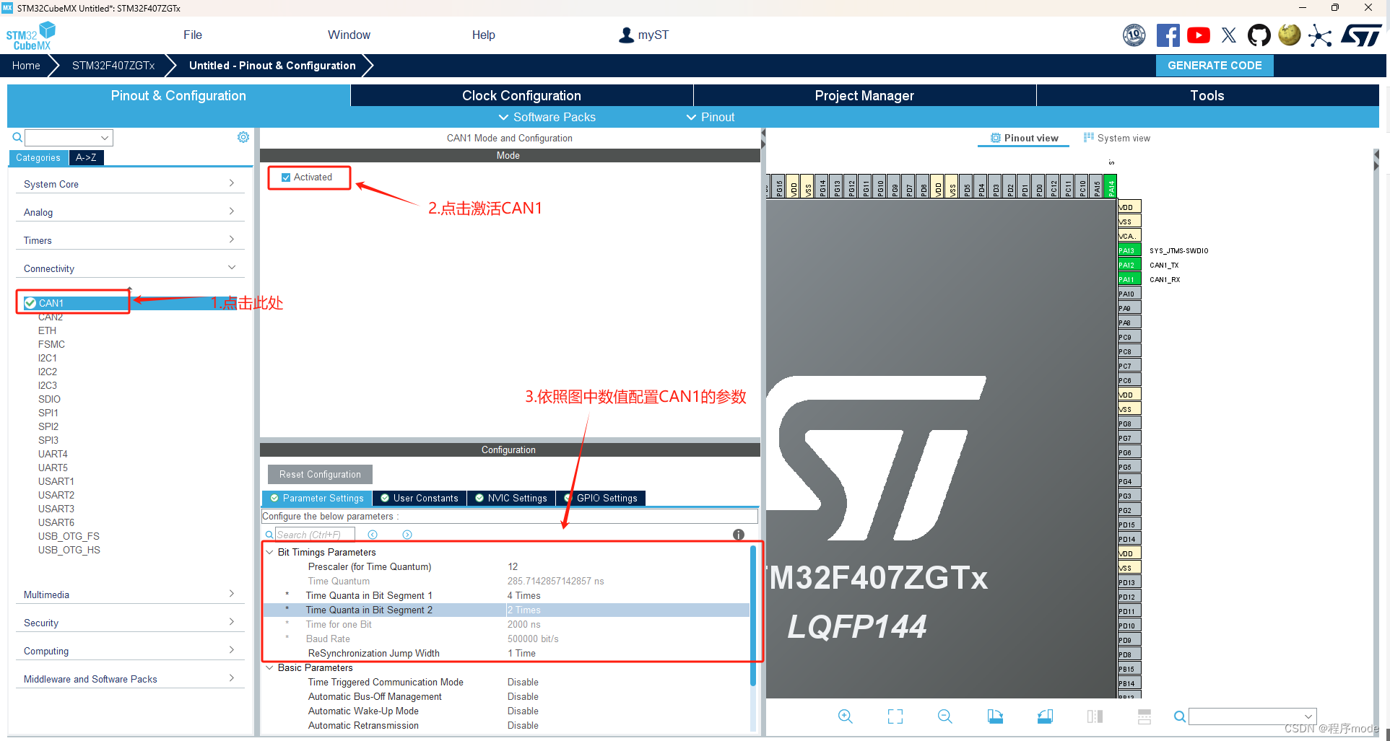Click the parameter Search (Ctrl+F) field
The height and width of the screenshot is (741, 1390).
315,535
